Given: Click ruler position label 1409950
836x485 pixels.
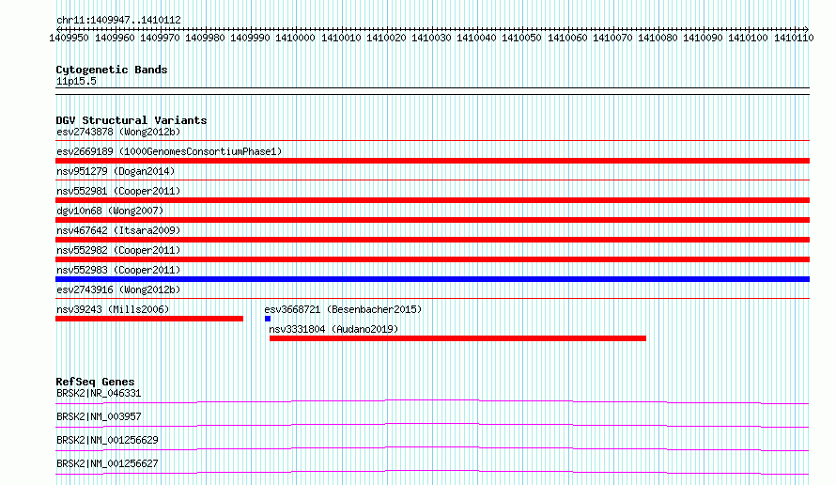Looking at the screenshot, I should pos(69,38).
